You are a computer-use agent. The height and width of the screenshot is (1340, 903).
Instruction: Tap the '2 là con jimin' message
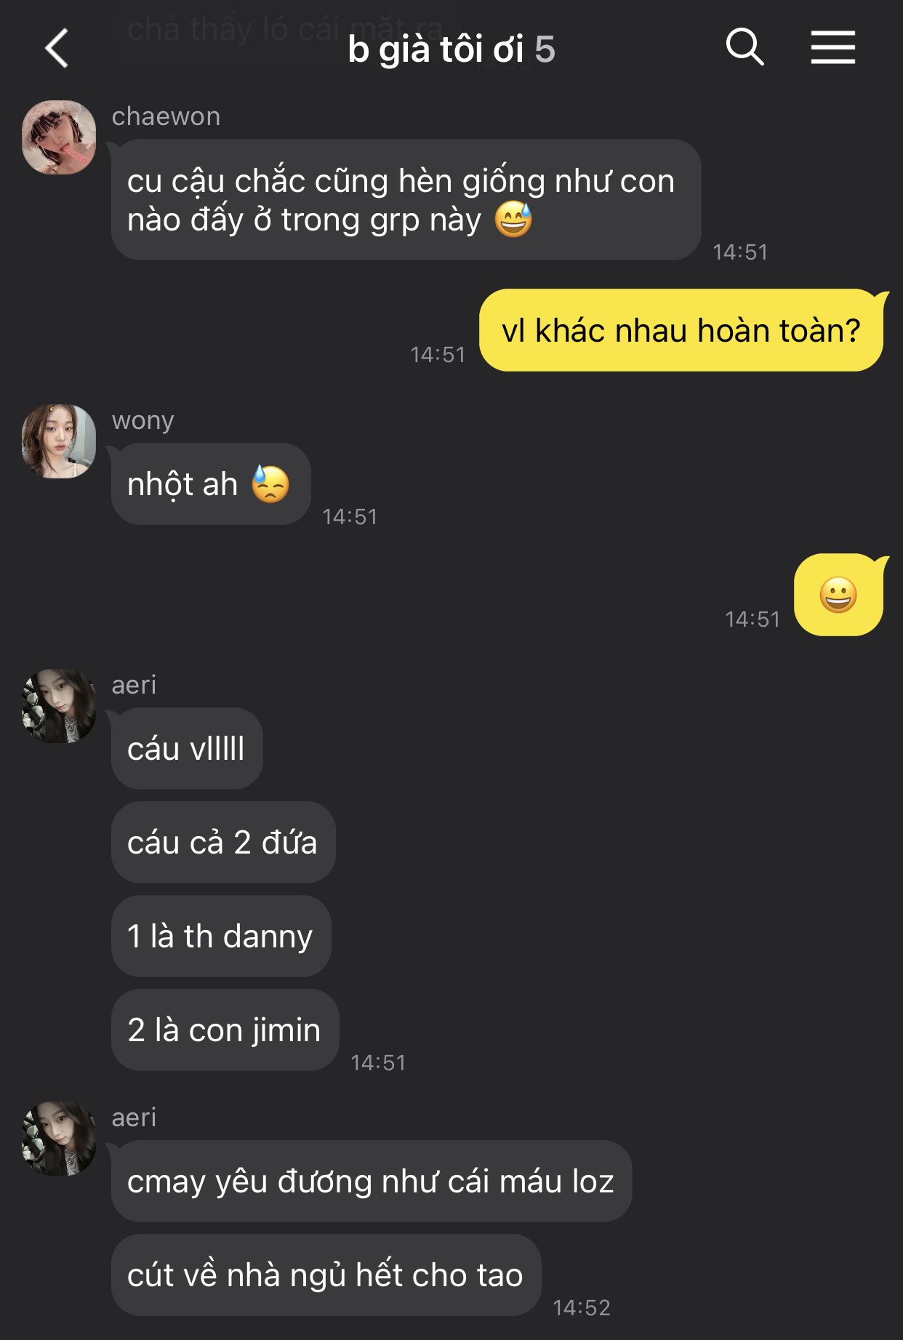coord(225,1030)
